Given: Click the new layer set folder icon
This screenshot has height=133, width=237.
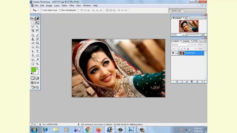Looking at the screenshot, I should 187,82.
